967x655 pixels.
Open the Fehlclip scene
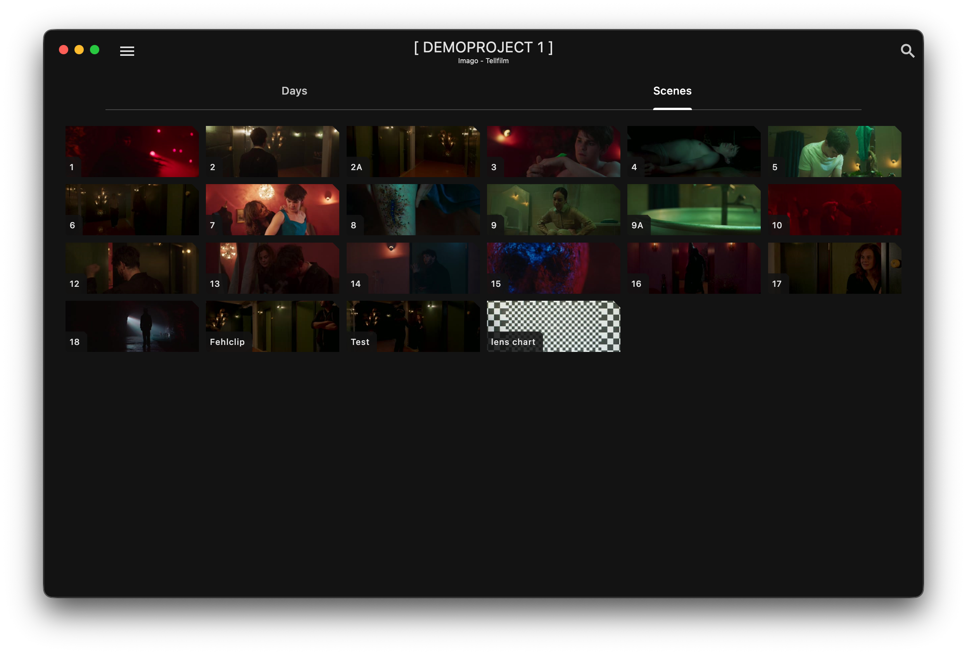click(x=272, y=326)
